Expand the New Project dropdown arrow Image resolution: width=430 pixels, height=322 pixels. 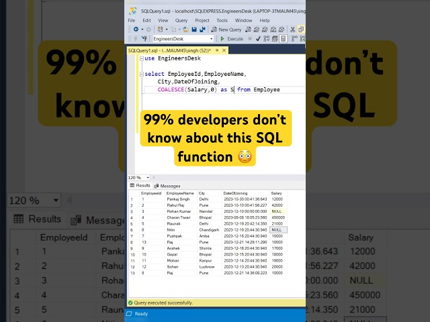pos(167,30)
